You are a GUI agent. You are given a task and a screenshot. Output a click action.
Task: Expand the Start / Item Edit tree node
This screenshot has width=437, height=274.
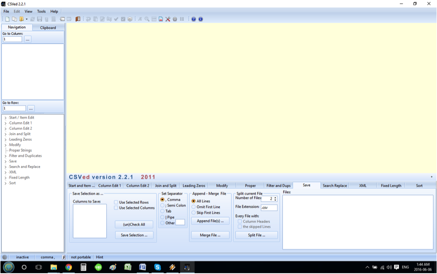[x=5, y=118]
